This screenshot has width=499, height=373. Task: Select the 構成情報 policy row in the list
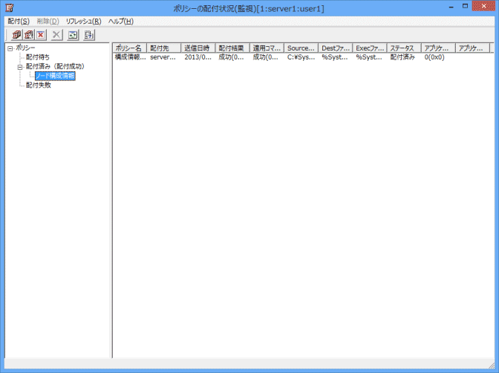point(130,57)
